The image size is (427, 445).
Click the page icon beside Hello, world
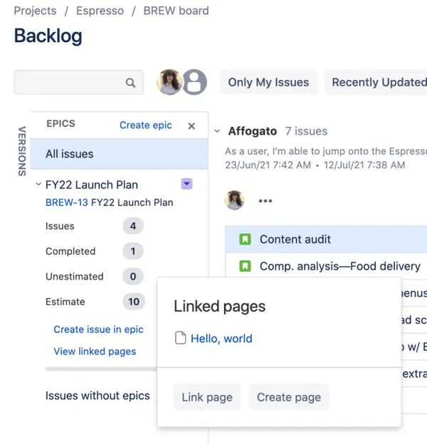click(x=180, y=338)
